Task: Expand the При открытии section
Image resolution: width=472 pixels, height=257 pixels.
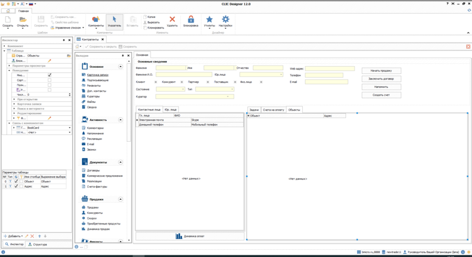Action: click(14, 99)
